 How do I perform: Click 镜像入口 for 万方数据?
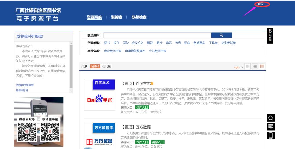point(158,142)
